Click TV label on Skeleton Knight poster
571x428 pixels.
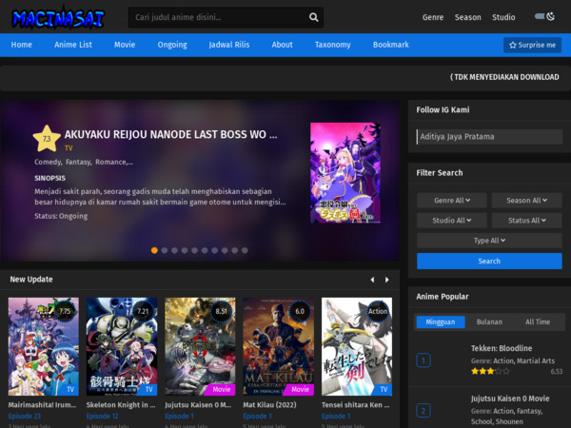[x=149, y=389]
